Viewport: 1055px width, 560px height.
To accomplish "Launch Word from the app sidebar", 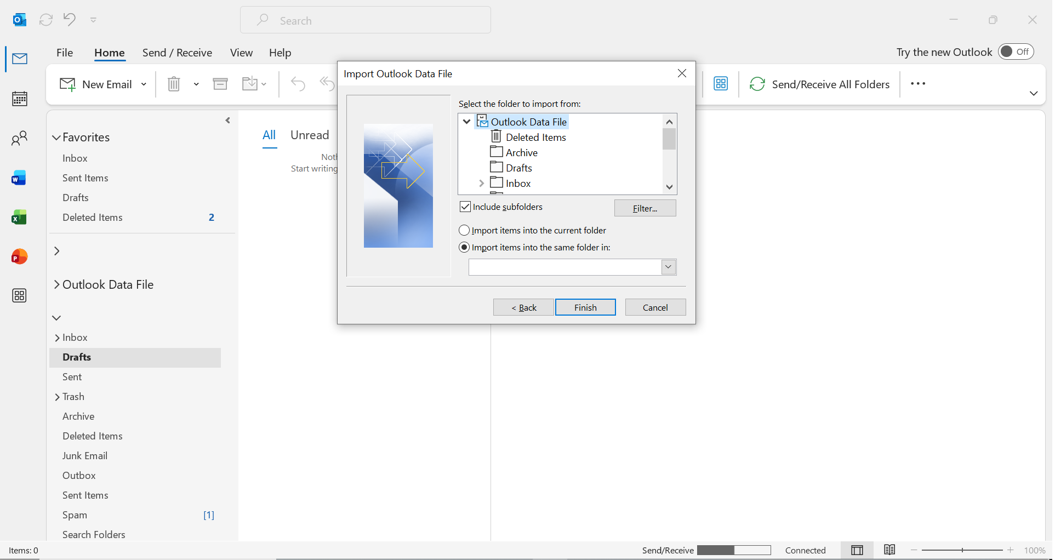I will (x=19, y=178).
